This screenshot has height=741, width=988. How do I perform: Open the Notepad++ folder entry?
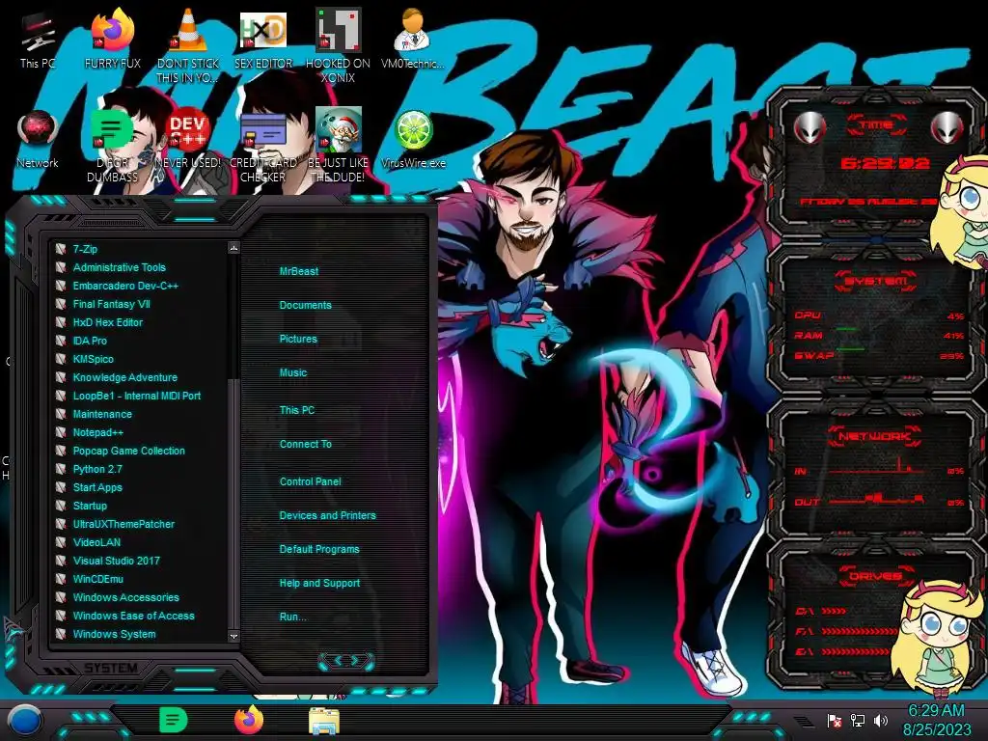click(97, 432)
